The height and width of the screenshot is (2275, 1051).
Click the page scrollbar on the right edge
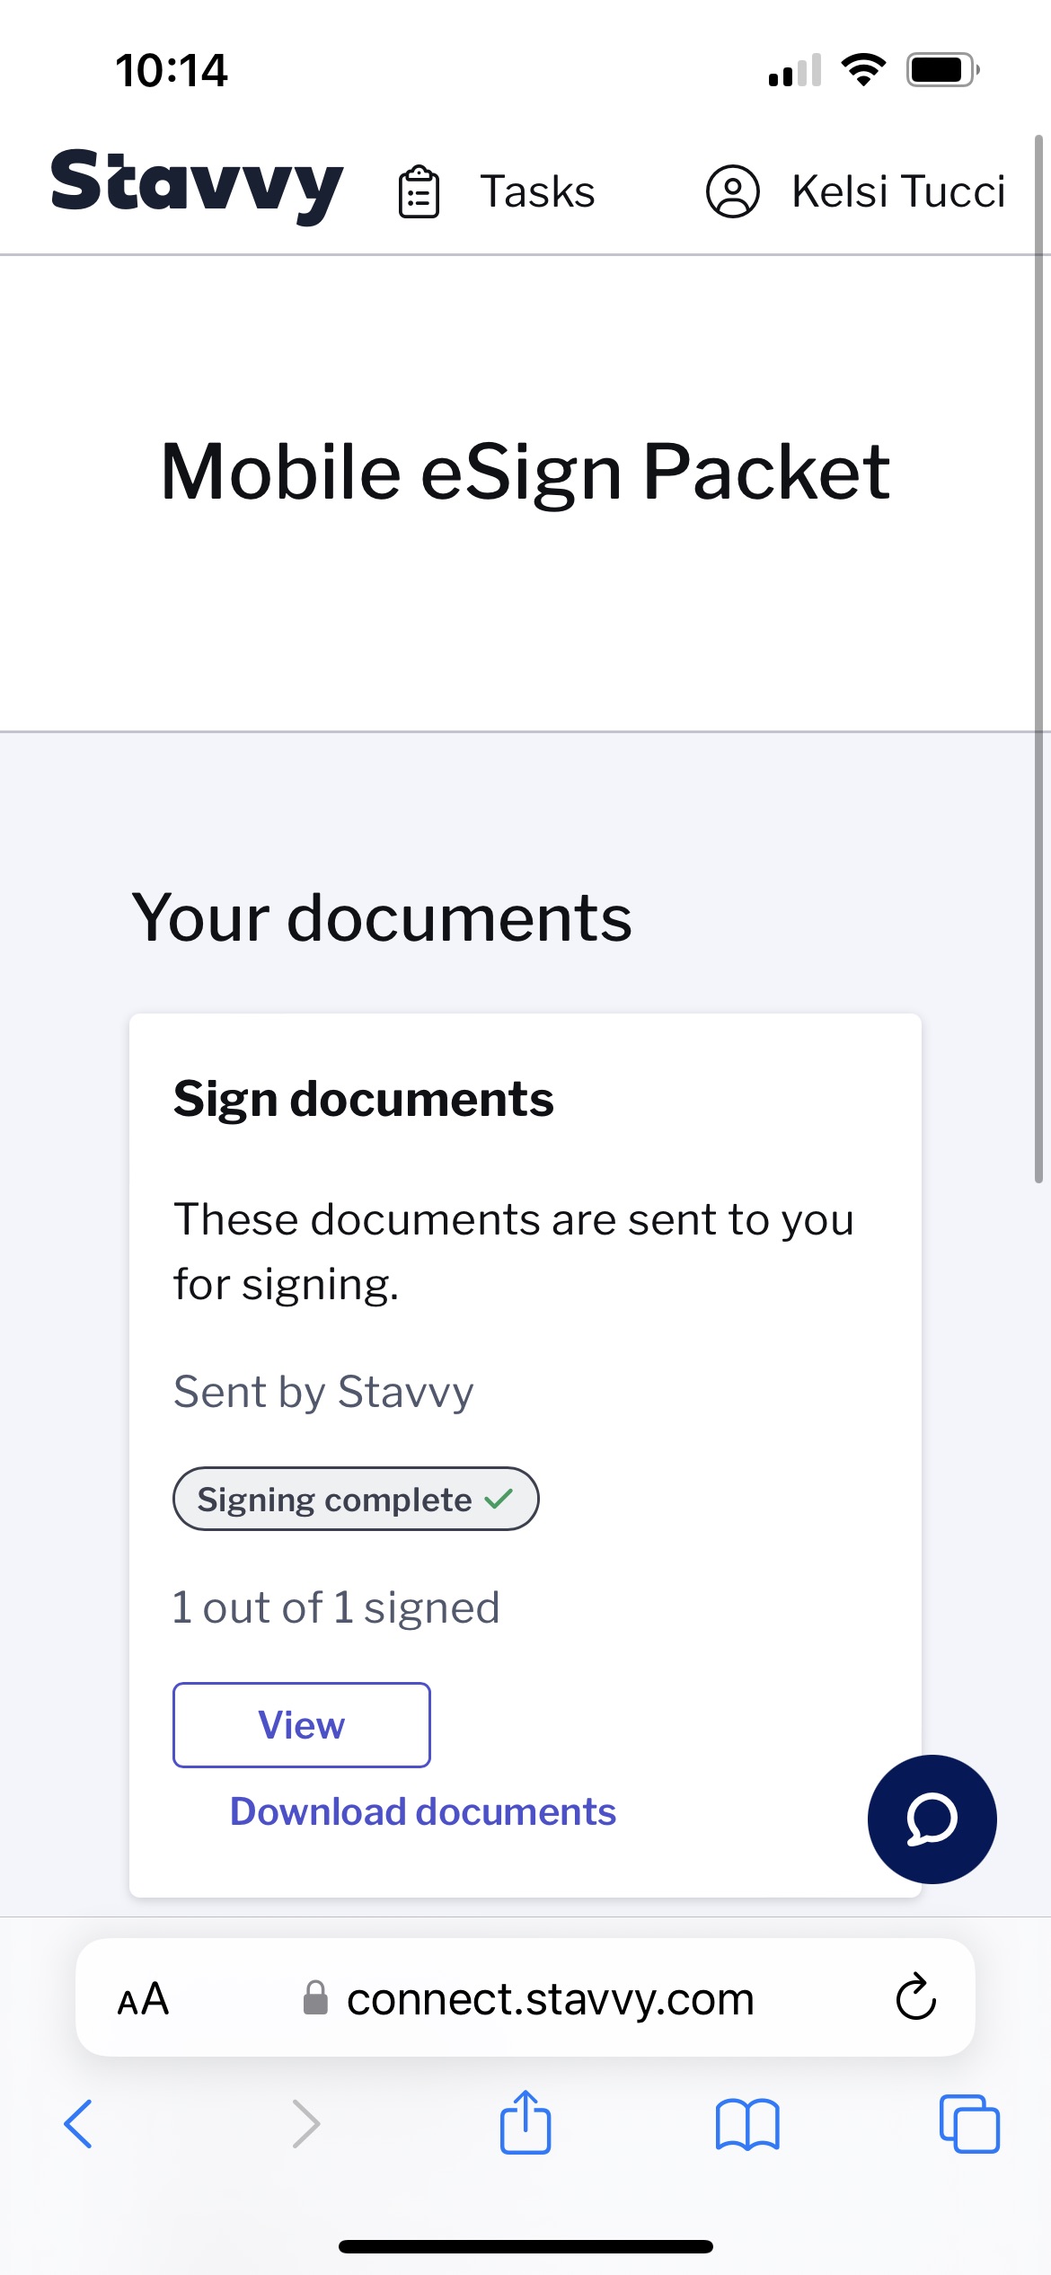click(1038, 659)
